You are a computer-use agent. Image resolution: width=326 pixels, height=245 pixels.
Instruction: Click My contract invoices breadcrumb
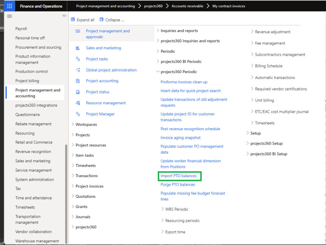pos(229,6)
